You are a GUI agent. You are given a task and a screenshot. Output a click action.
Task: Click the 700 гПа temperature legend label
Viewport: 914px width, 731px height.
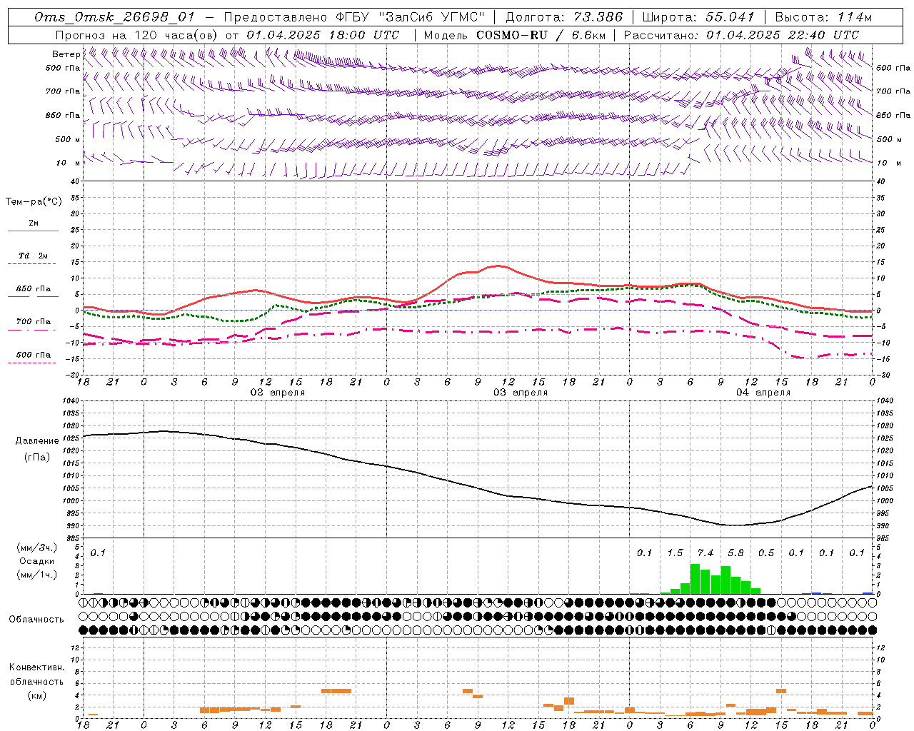(34, 322)
